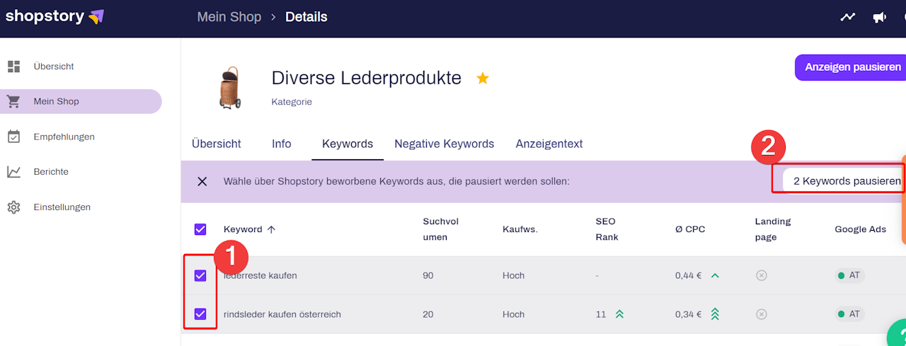Toggle the favorite star next to Diverse Lederprodukte
Image resolution: width=906 pixels, height=346 pixels.
pos(483,78)
